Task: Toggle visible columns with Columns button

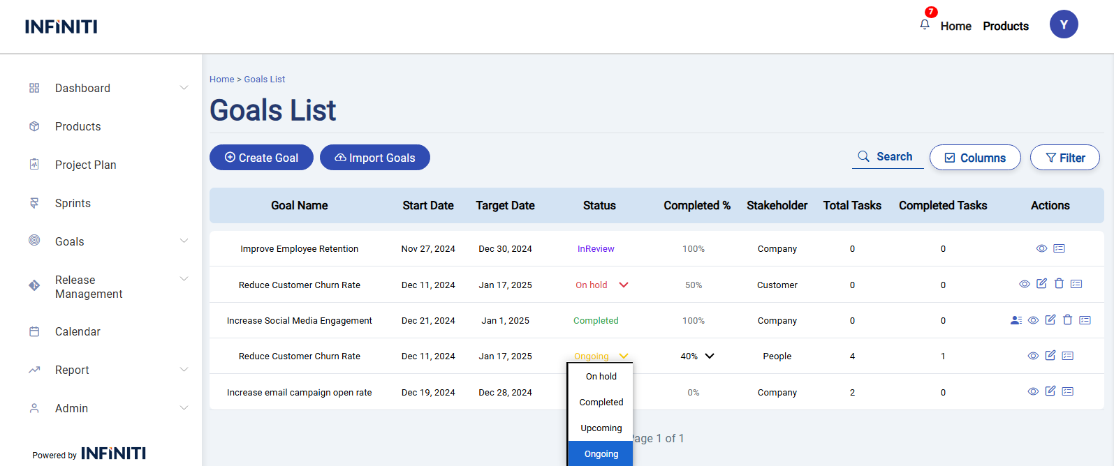Action: (975, 158)
